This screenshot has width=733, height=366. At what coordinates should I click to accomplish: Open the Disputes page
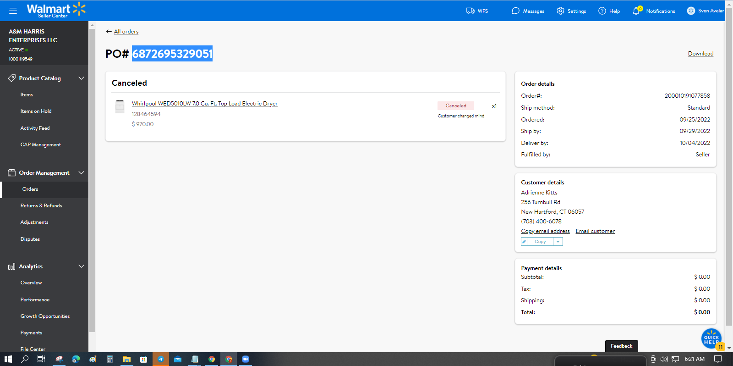[30, 239]
